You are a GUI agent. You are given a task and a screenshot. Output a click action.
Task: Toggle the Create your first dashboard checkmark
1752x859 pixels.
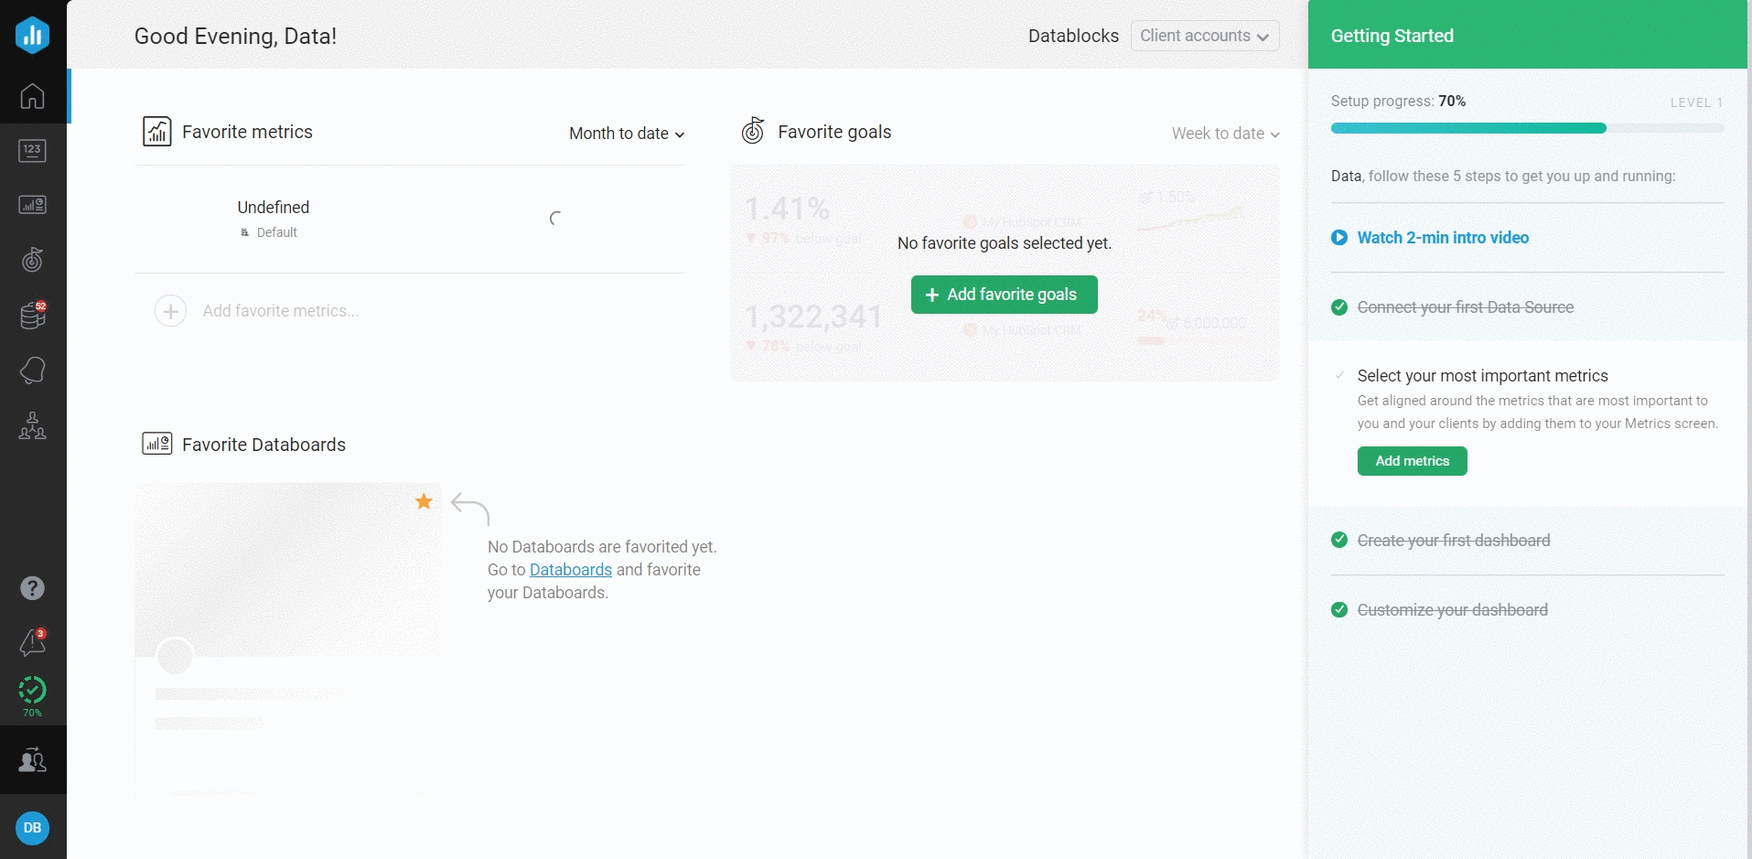click(x=1339, y=540)
